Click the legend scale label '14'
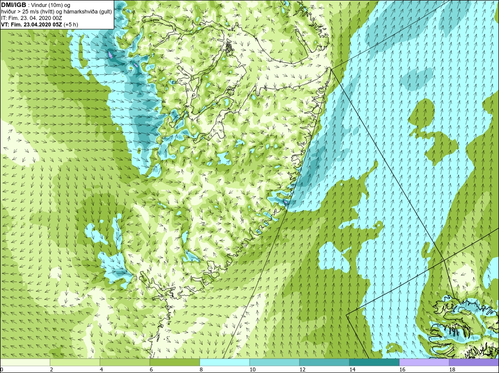The image size is (499, 373). pyautogui.click(x=352, y=370)
